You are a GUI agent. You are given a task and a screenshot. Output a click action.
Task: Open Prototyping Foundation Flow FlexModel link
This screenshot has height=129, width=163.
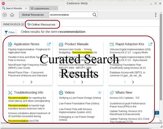tap(128, 66)
